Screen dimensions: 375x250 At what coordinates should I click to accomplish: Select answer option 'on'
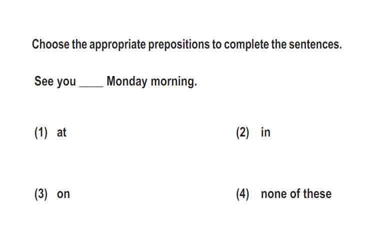point(63,194)
